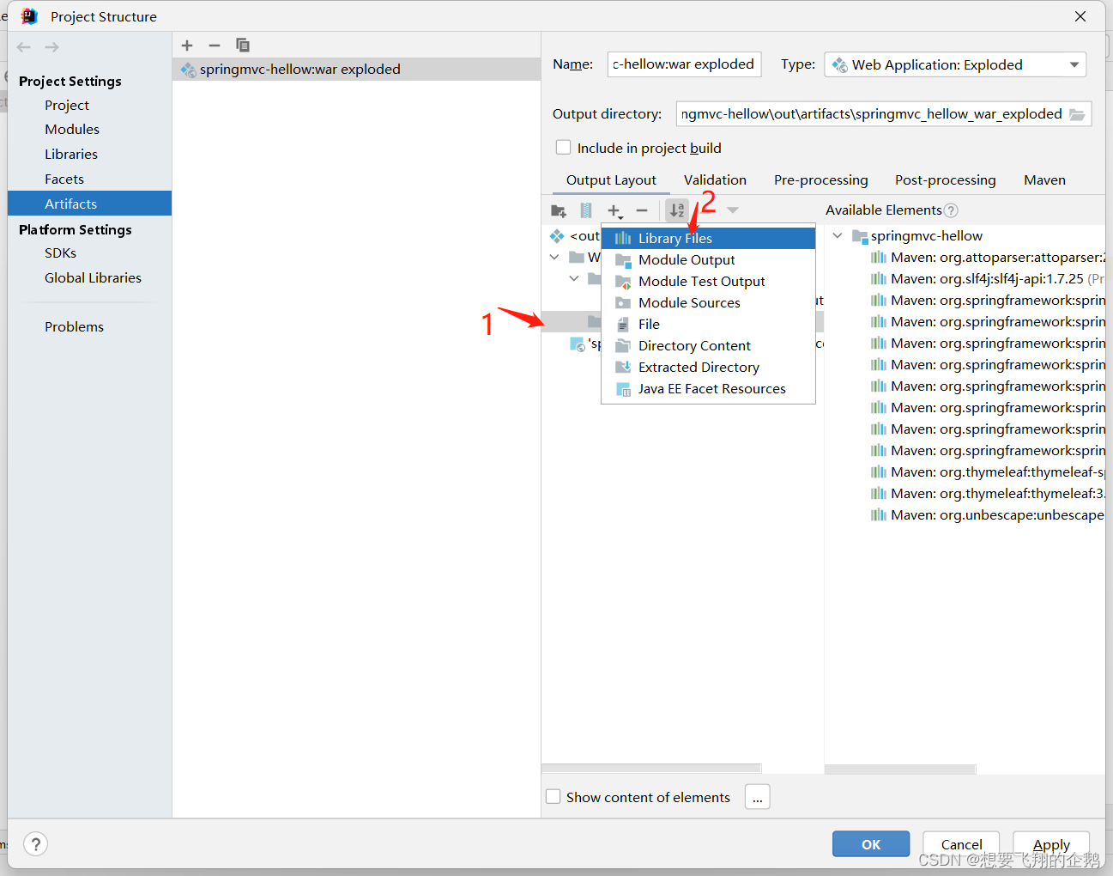The height and width of the screenshot is (876, 1113).
Task: Enable Show content of elements checkbox
Action: pyautogui.click(x=553, y=797)
